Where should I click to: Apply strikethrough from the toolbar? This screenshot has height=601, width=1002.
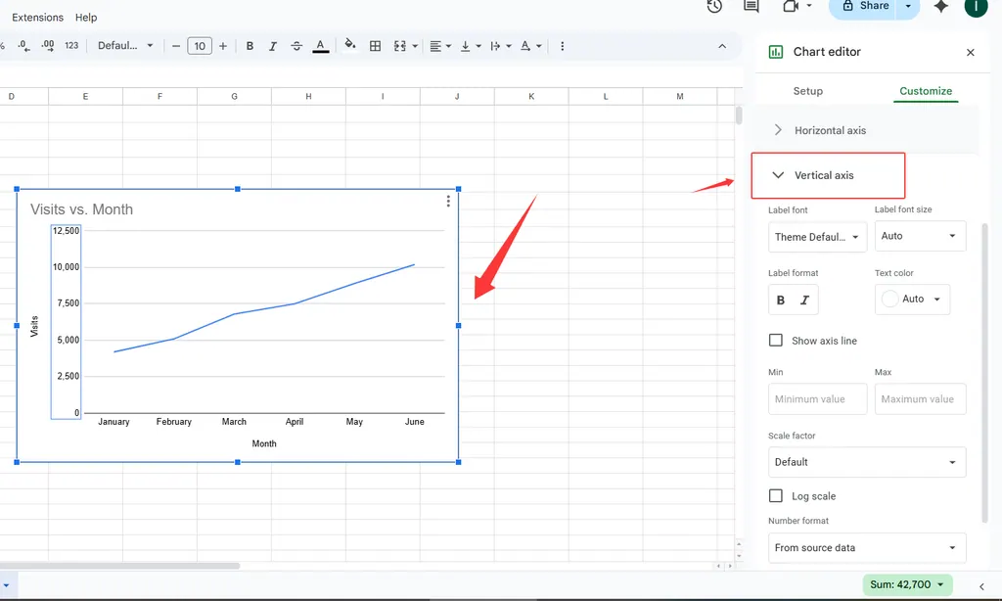(x=296, y=46)
